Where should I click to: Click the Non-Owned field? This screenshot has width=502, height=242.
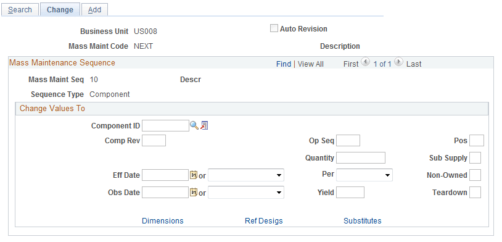pyautogui.click(x=475, y=175)
